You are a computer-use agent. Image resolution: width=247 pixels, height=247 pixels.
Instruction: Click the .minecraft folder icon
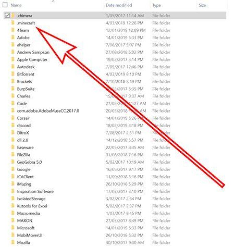(13, 23)
